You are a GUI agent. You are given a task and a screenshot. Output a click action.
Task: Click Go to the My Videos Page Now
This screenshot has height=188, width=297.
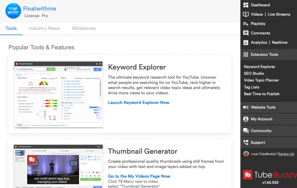139,176
